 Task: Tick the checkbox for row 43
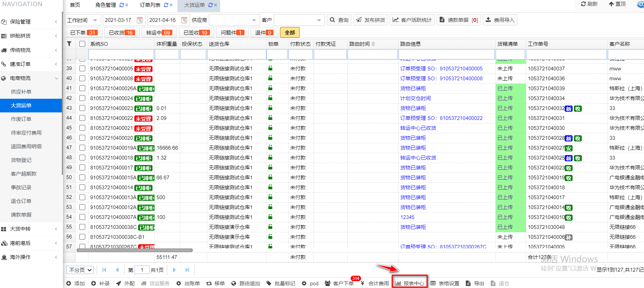(x=82, y=108)
